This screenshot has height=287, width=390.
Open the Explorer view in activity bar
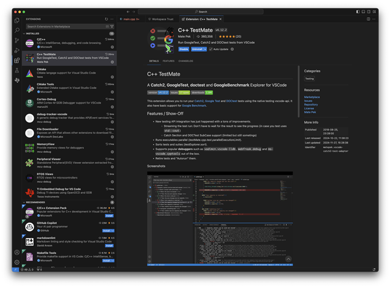tap(17, 20)
